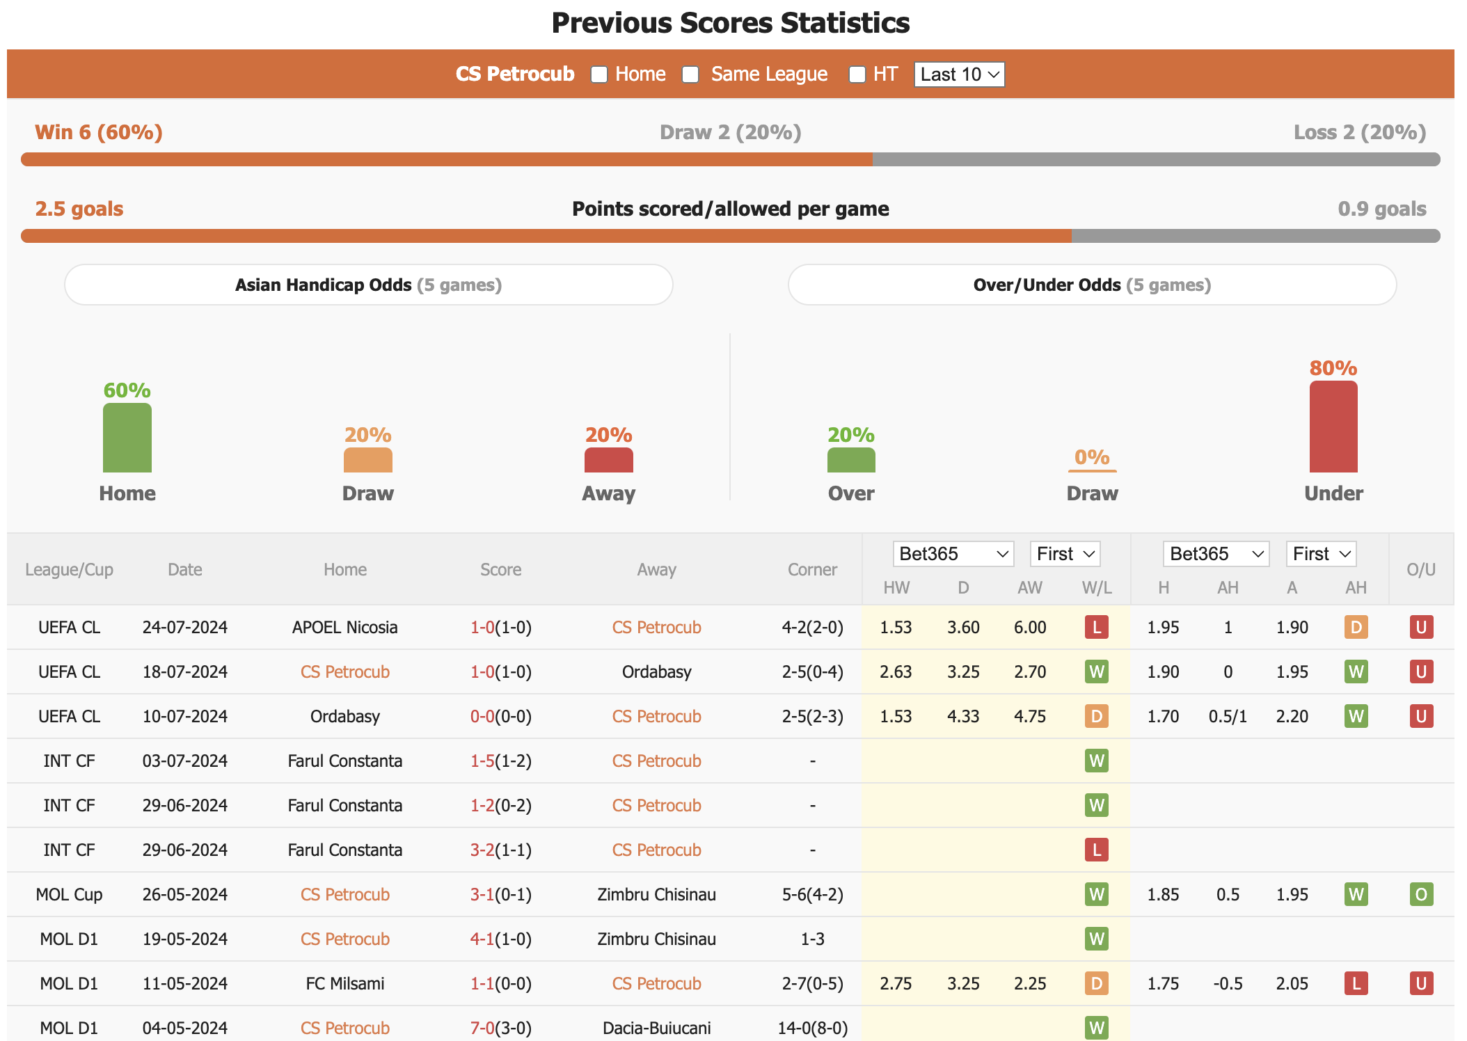Viewport: 1467px width, 1041px height.
Task: Click the Win/Draw/Loss progress bar
Action: tap(731, 159)
